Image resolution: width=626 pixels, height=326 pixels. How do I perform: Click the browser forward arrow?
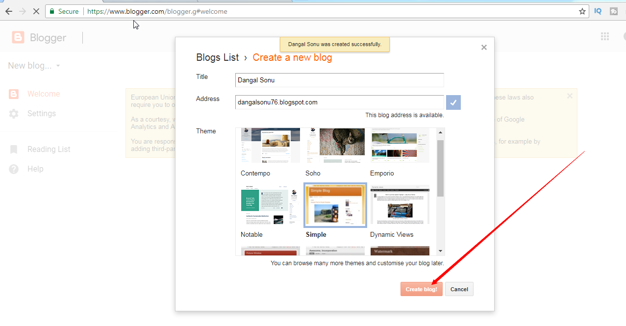click(22, 11)
